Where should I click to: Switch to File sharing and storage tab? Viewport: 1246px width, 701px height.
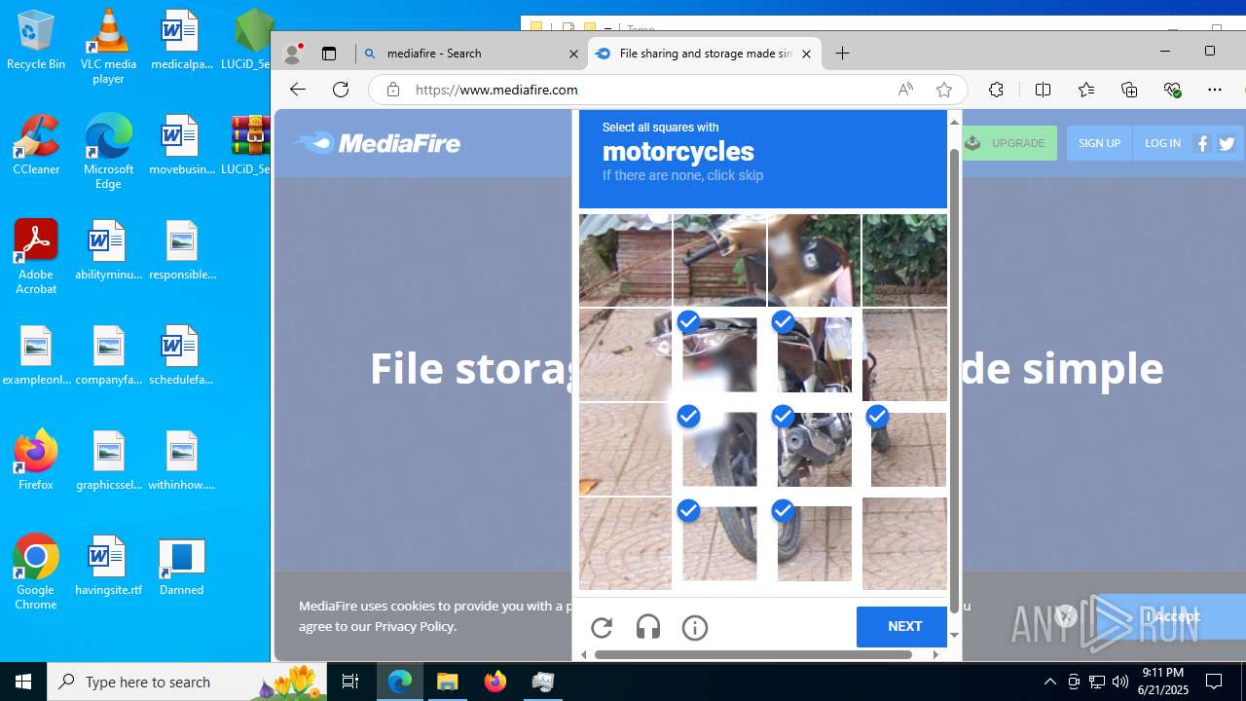pos(705,54)
